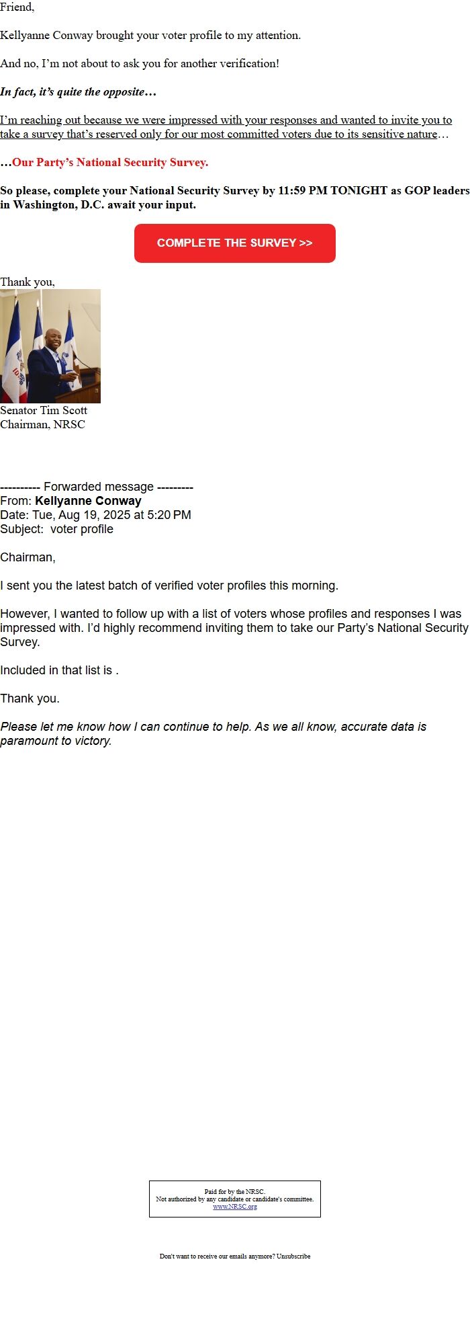Click the "Included in that list is" line
Screen dimensions: 470x1319
pos(59,670)
